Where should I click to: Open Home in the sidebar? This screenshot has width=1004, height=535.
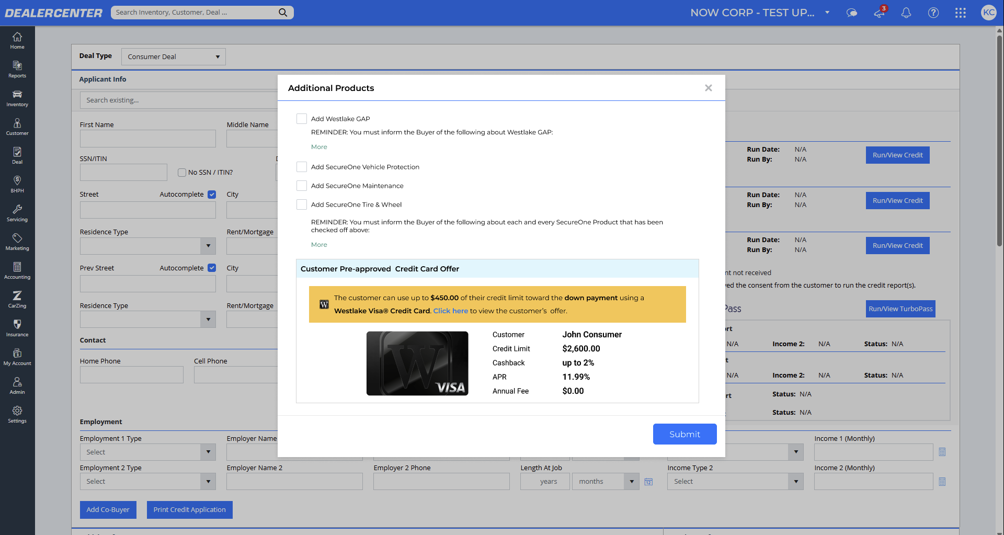(17, 41)
